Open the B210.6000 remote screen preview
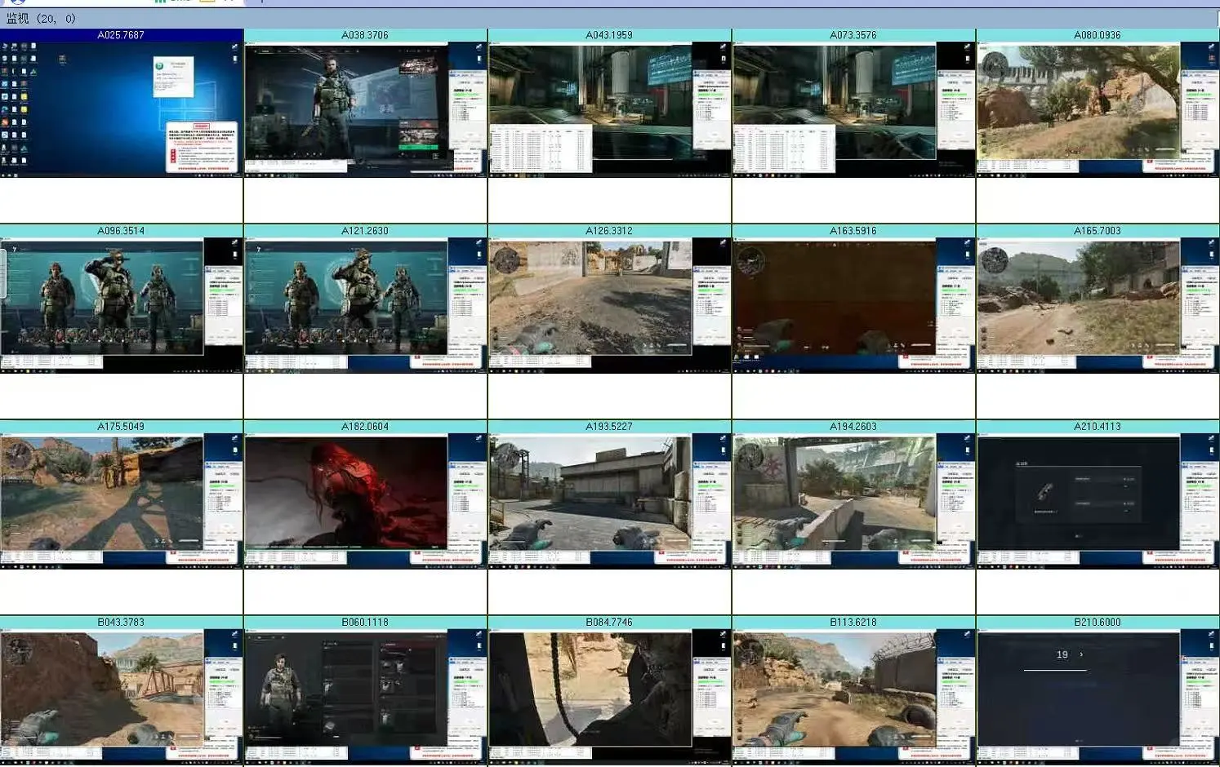The height and width of the screenshot is (767, 1220). (1098, 697)
